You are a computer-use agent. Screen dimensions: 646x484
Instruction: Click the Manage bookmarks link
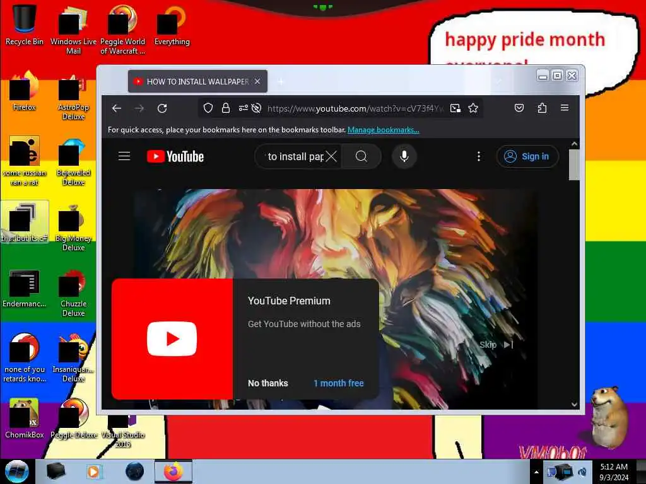(383, 130)
